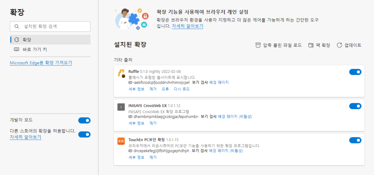
Task: Open TouchEn 배경 페이지 (비활성) link
Action: pyautogui.click(x=226, y=151)
